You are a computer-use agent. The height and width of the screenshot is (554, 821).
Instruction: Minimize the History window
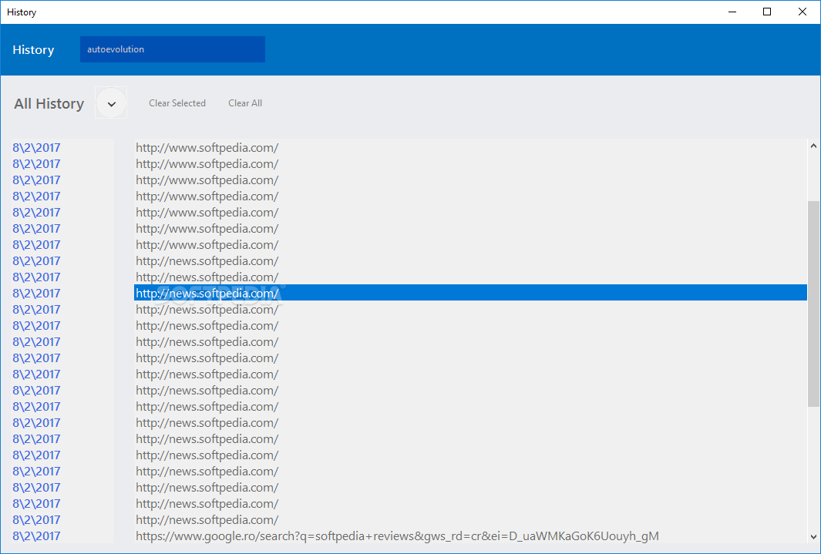pos(732,12)
